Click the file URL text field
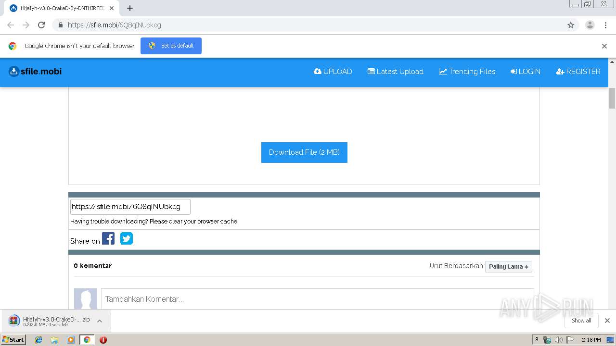Viewport: 616px width, 346px height. (x=130, y=207)
